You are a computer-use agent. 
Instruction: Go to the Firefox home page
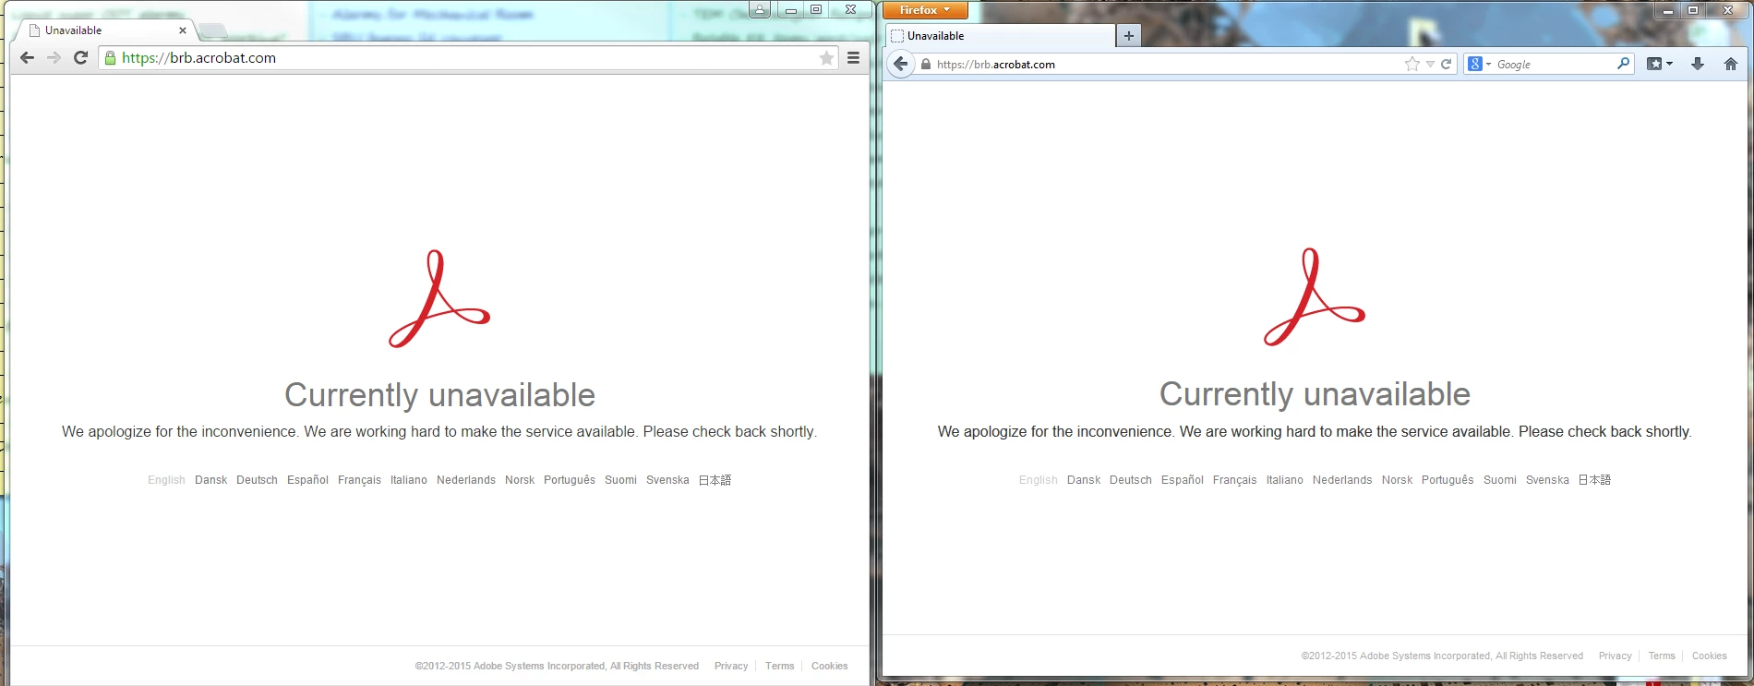click(x=1730, y=64)
